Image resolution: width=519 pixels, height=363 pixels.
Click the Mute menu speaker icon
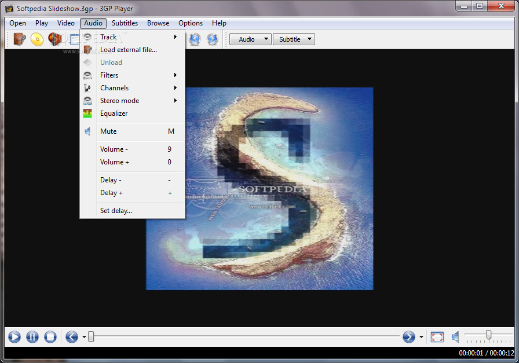87,131
